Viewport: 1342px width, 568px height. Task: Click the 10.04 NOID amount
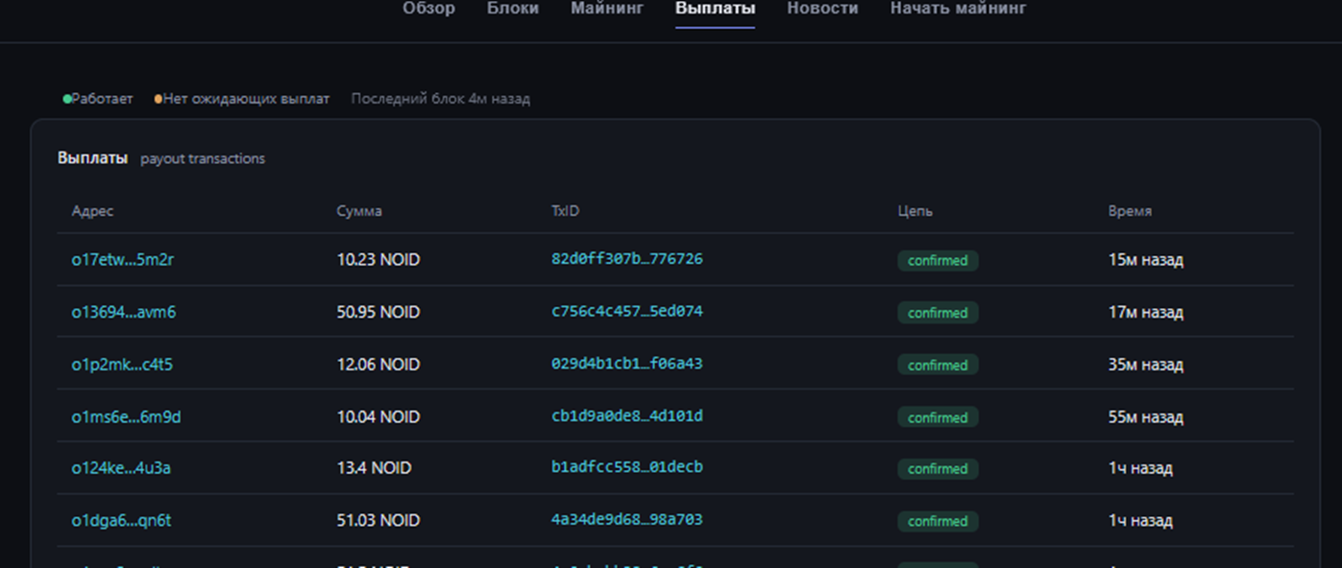point(378,417)
